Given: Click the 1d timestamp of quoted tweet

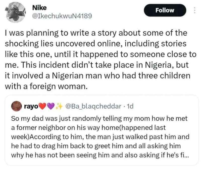Looking at the screenshot, I should [x=130, y=106].
